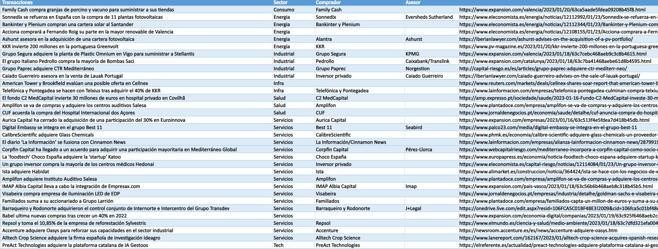Open the pv-magazine link about KKR Greenvolt
Viewport: 658px width, 249px height.
click(558, 47)
